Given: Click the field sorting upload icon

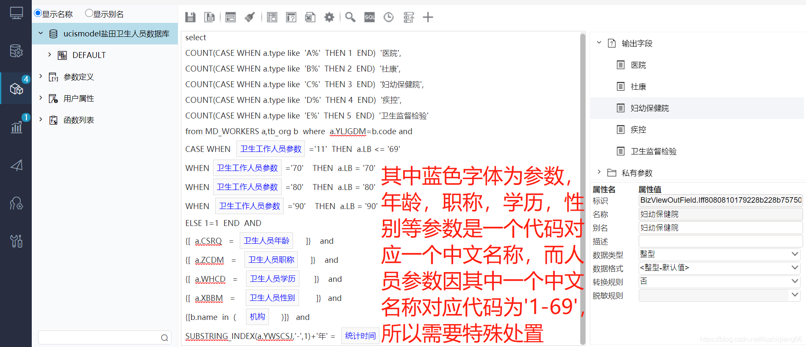Looking at the screenshot, I should point(409,17).
